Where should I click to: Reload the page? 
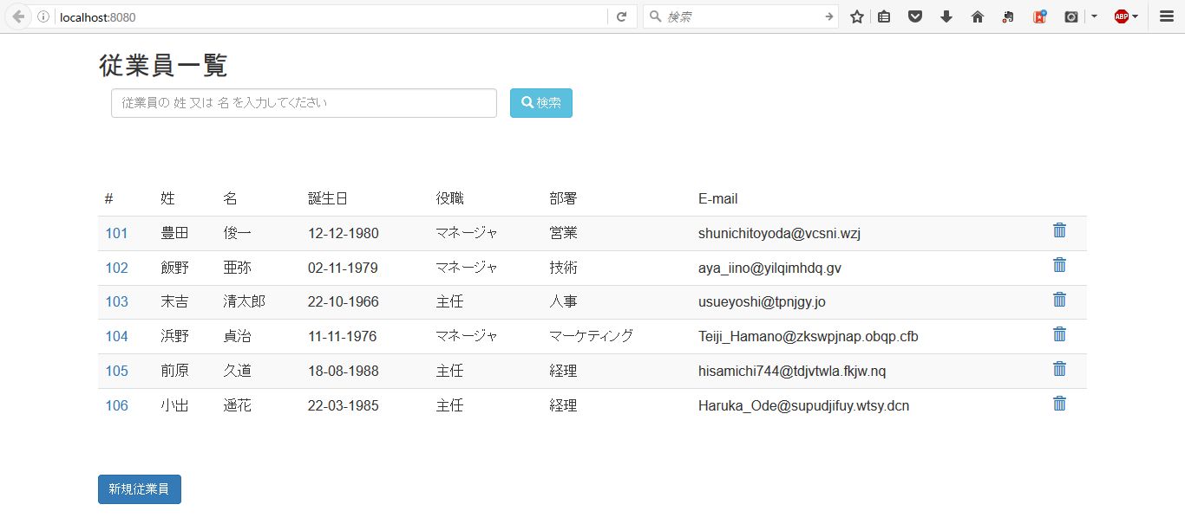(621, 16)
